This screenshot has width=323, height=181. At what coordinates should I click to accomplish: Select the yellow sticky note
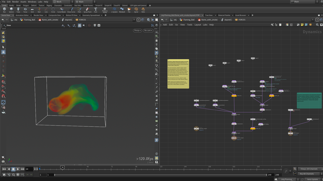point(178,74)
